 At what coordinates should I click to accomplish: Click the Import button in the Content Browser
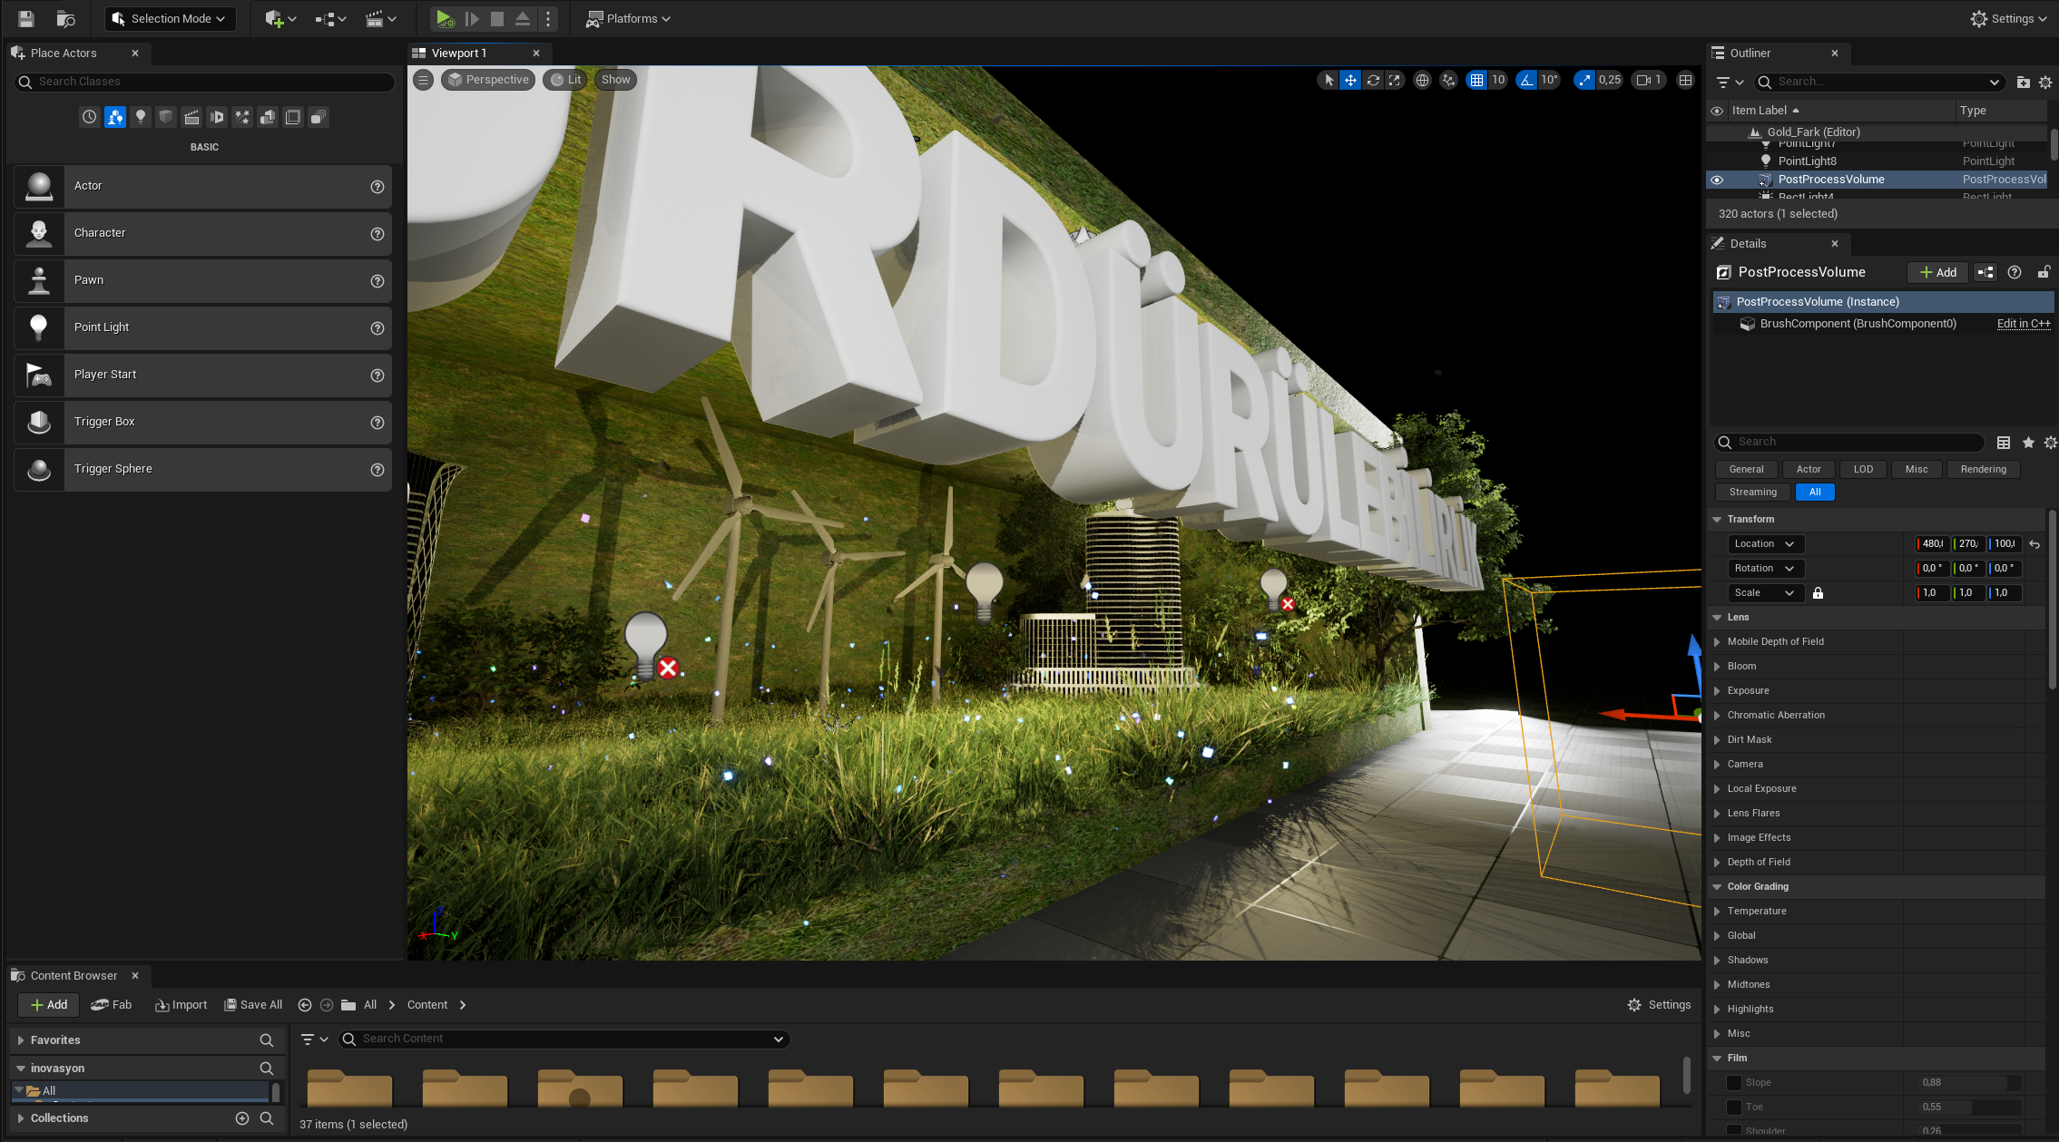click(181, 1005)
